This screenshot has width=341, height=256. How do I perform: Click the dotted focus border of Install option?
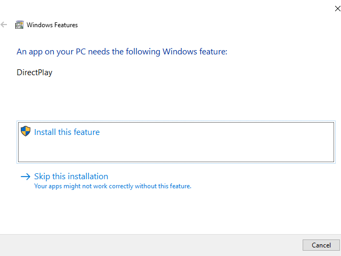[x=176, y=122]
